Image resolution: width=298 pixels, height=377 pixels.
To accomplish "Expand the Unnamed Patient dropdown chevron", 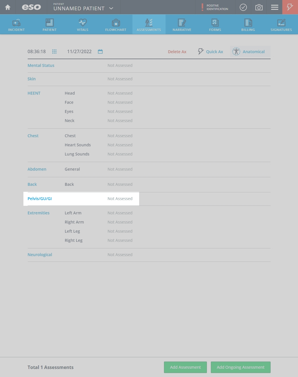I will coord(111,8).
